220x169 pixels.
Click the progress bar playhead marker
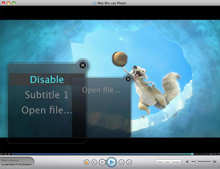click(192, 154)
